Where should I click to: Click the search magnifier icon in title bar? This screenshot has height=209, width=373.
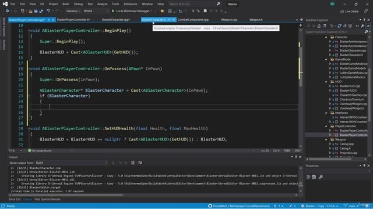point(218,4)
